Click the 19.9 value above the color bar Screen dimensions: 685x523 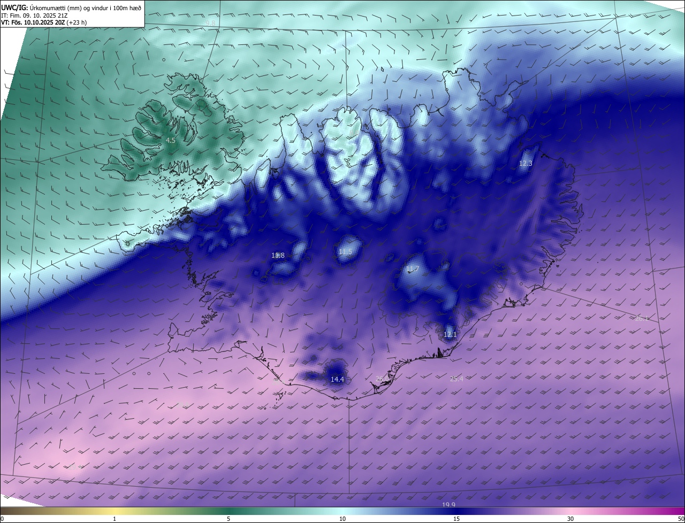click(x=448, y=505)
